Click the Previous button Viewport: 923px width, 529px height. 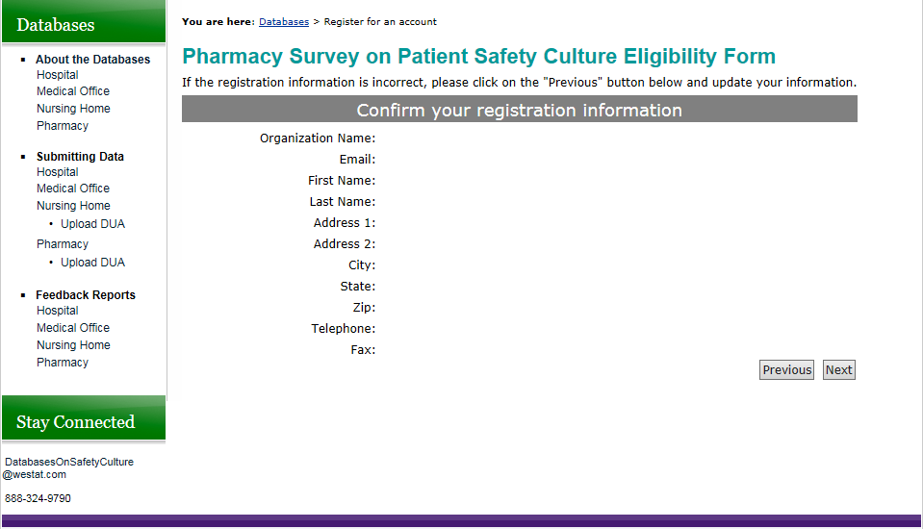(x=786, y=370)
